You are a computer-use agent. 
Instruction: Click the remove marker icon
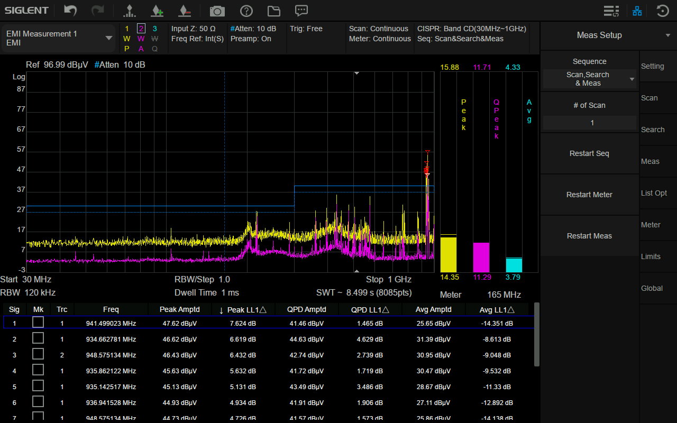(184, 11)
